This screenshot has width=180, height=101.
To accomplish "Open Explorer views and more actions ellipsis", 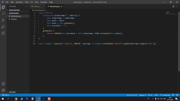I will 26,6.
